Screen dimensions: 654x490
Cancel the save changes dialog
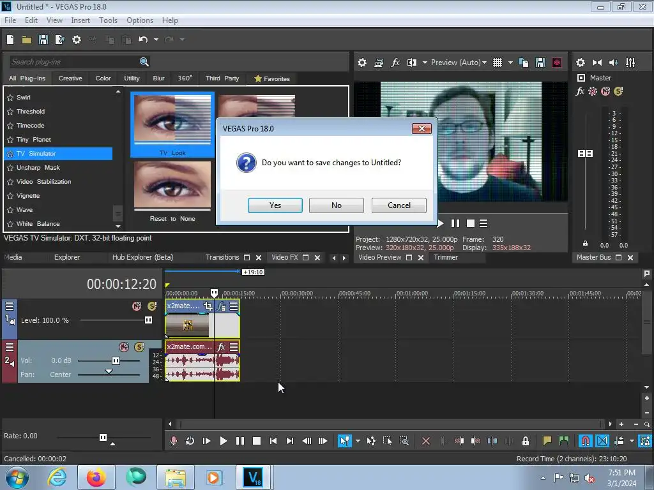399,205
